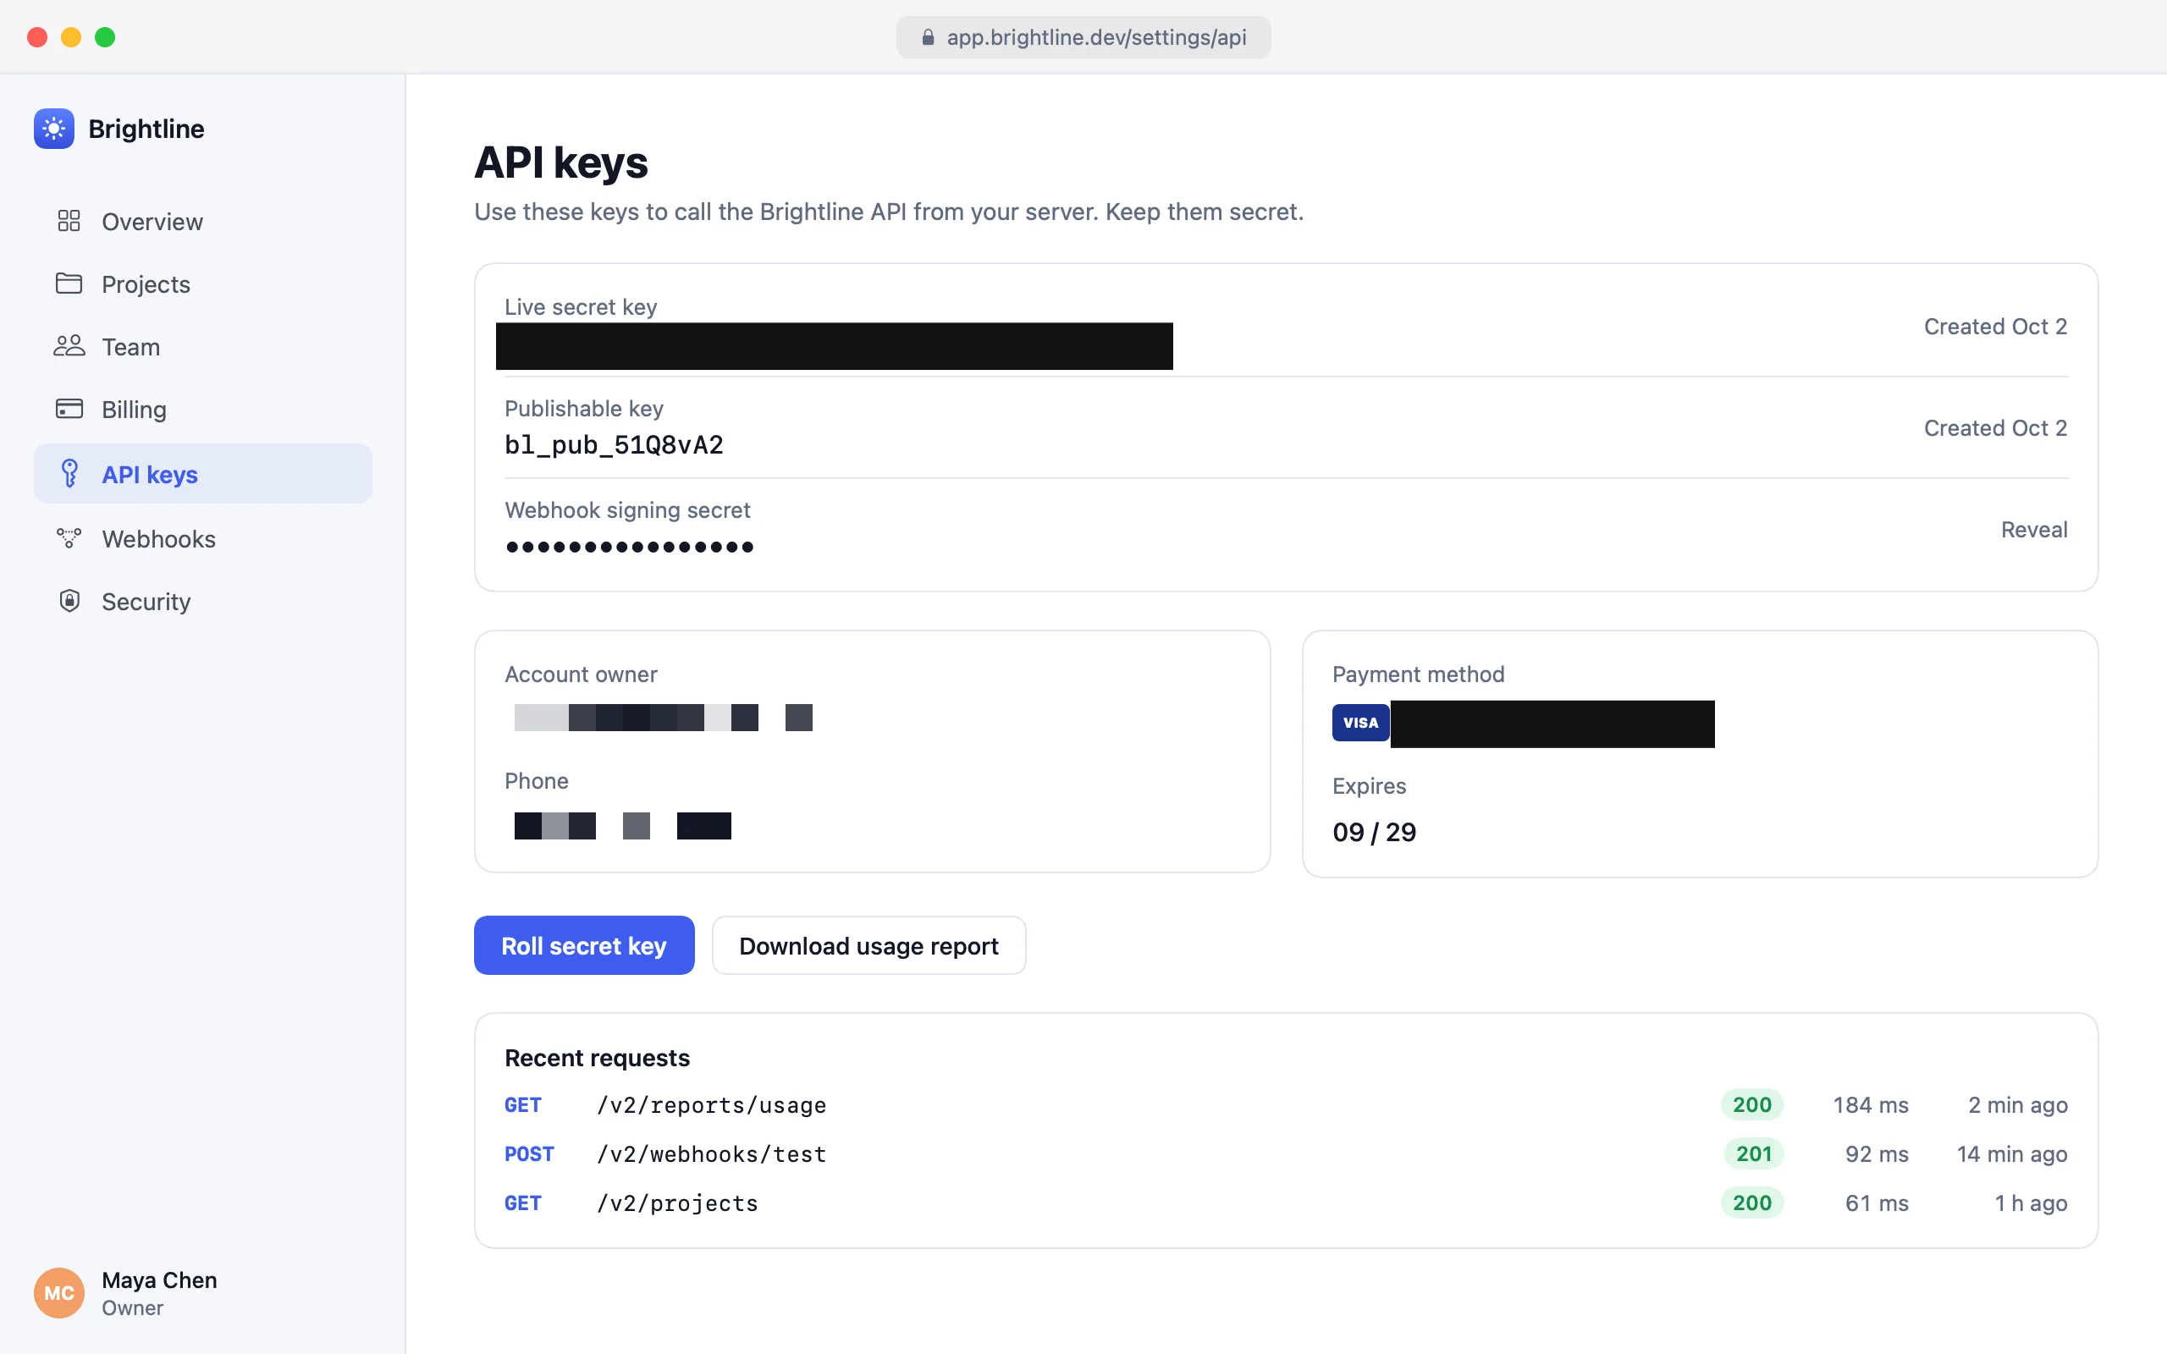2167x1354 pixels.
Task: Download the usage report
Action: point(868,944)
